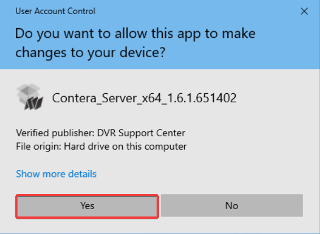
Task: Click the Yes button to allow changes
Action: 87,206
